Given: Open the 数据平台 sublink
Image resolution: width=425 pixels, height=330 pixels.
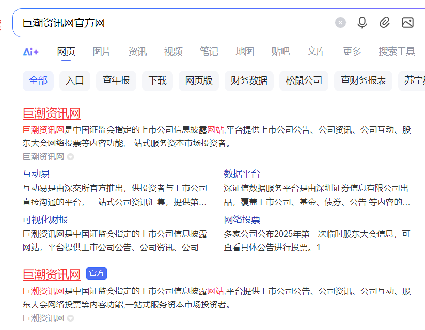Looking at the screenshot, I should coord(242,174).
